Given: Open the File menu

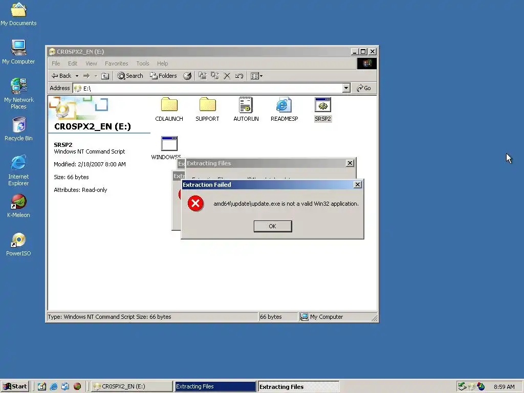Looking at the screenshot, I should tap(56, 63).
